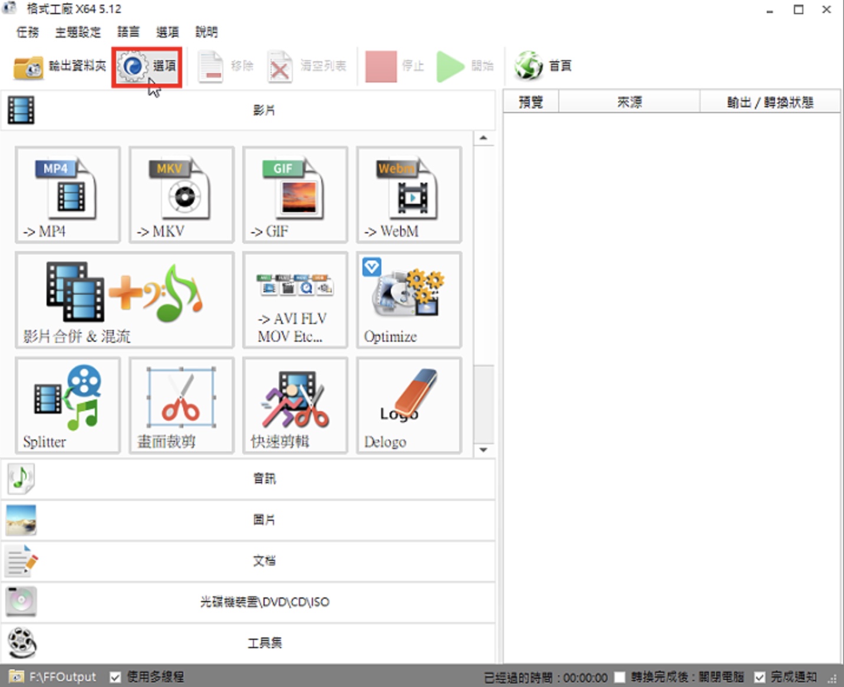844x687 pixels.
Task: Expand the 光碟機裝置\DVD\CD\ISO category
Action: [248, 602]
